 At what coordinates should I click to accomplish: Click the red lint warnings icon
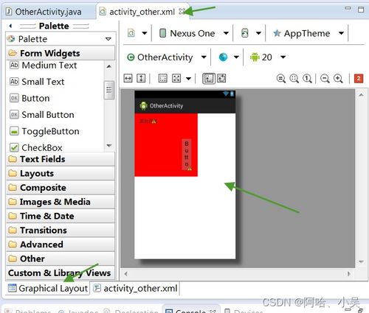[359, 79]
